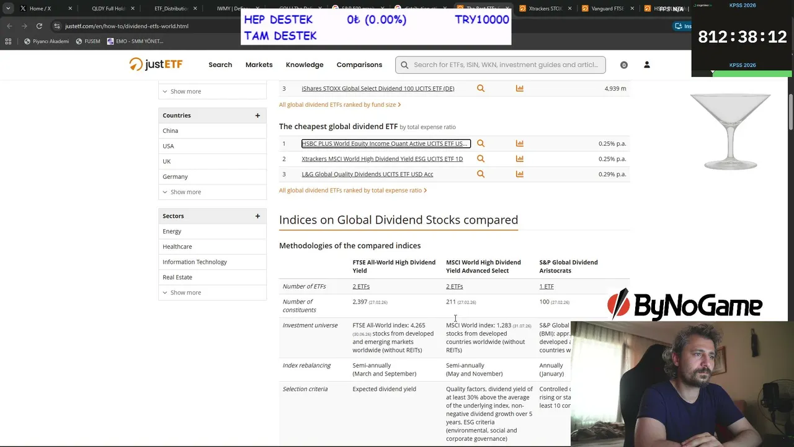Close the ETF_Distribution browser tab
The image size is (794, 447).
[x=195, y=9]
